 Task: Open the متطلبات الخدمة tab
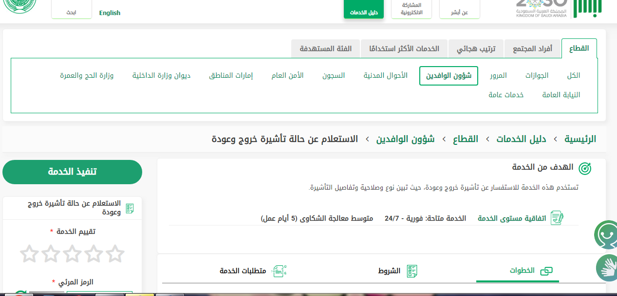click(243, 271)
